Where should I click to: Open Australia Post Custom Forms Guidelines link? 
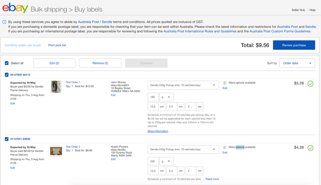[x=280, y=31]
